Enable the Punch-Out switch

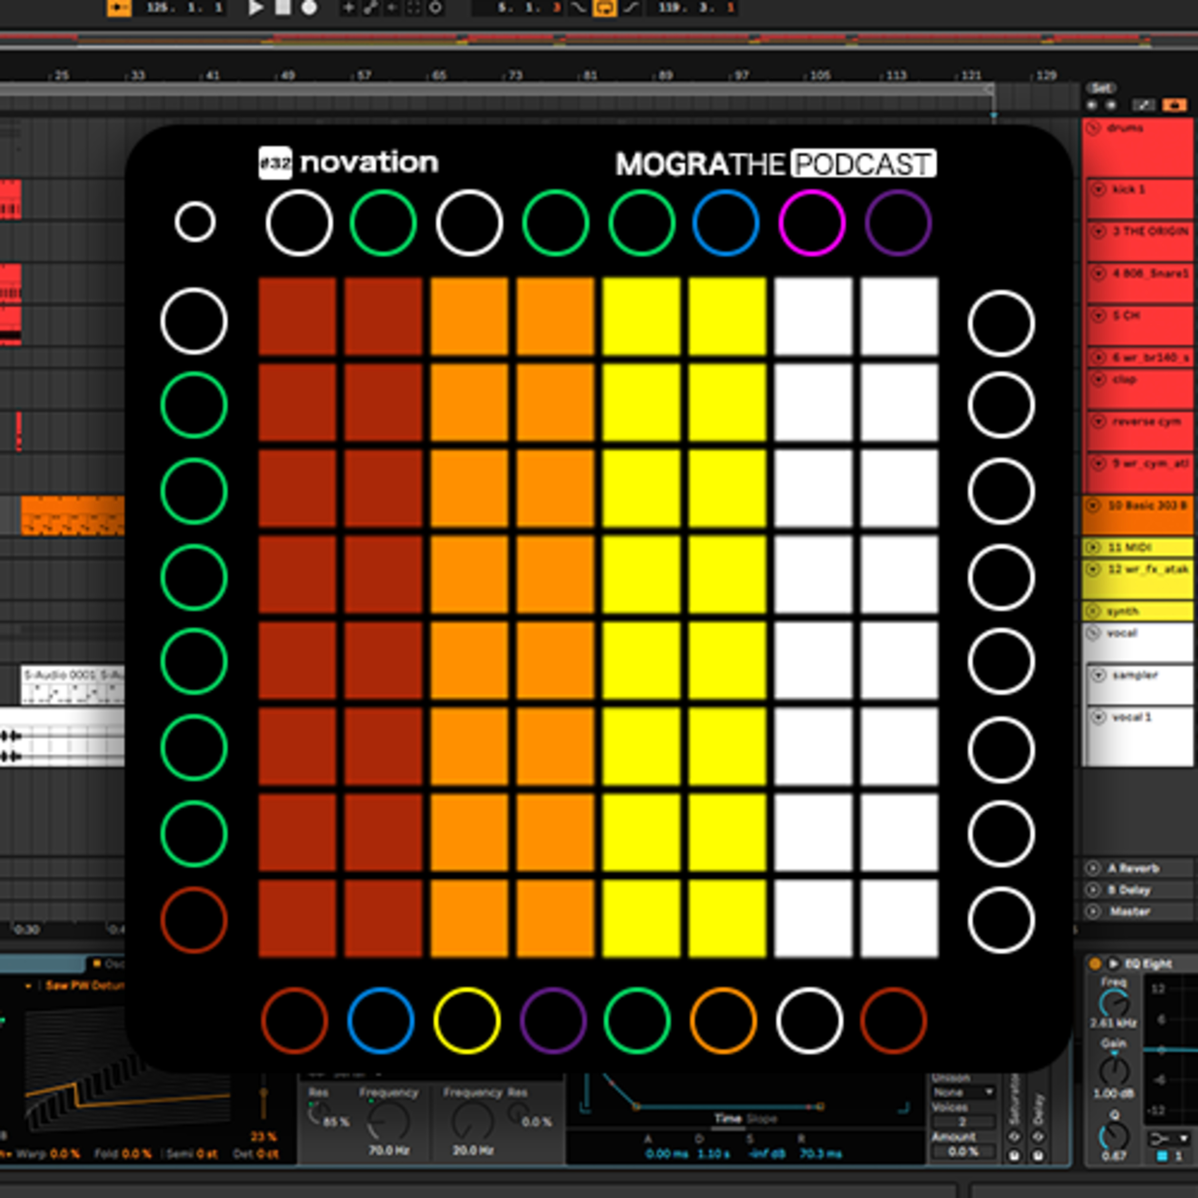(x=631, y=8)
